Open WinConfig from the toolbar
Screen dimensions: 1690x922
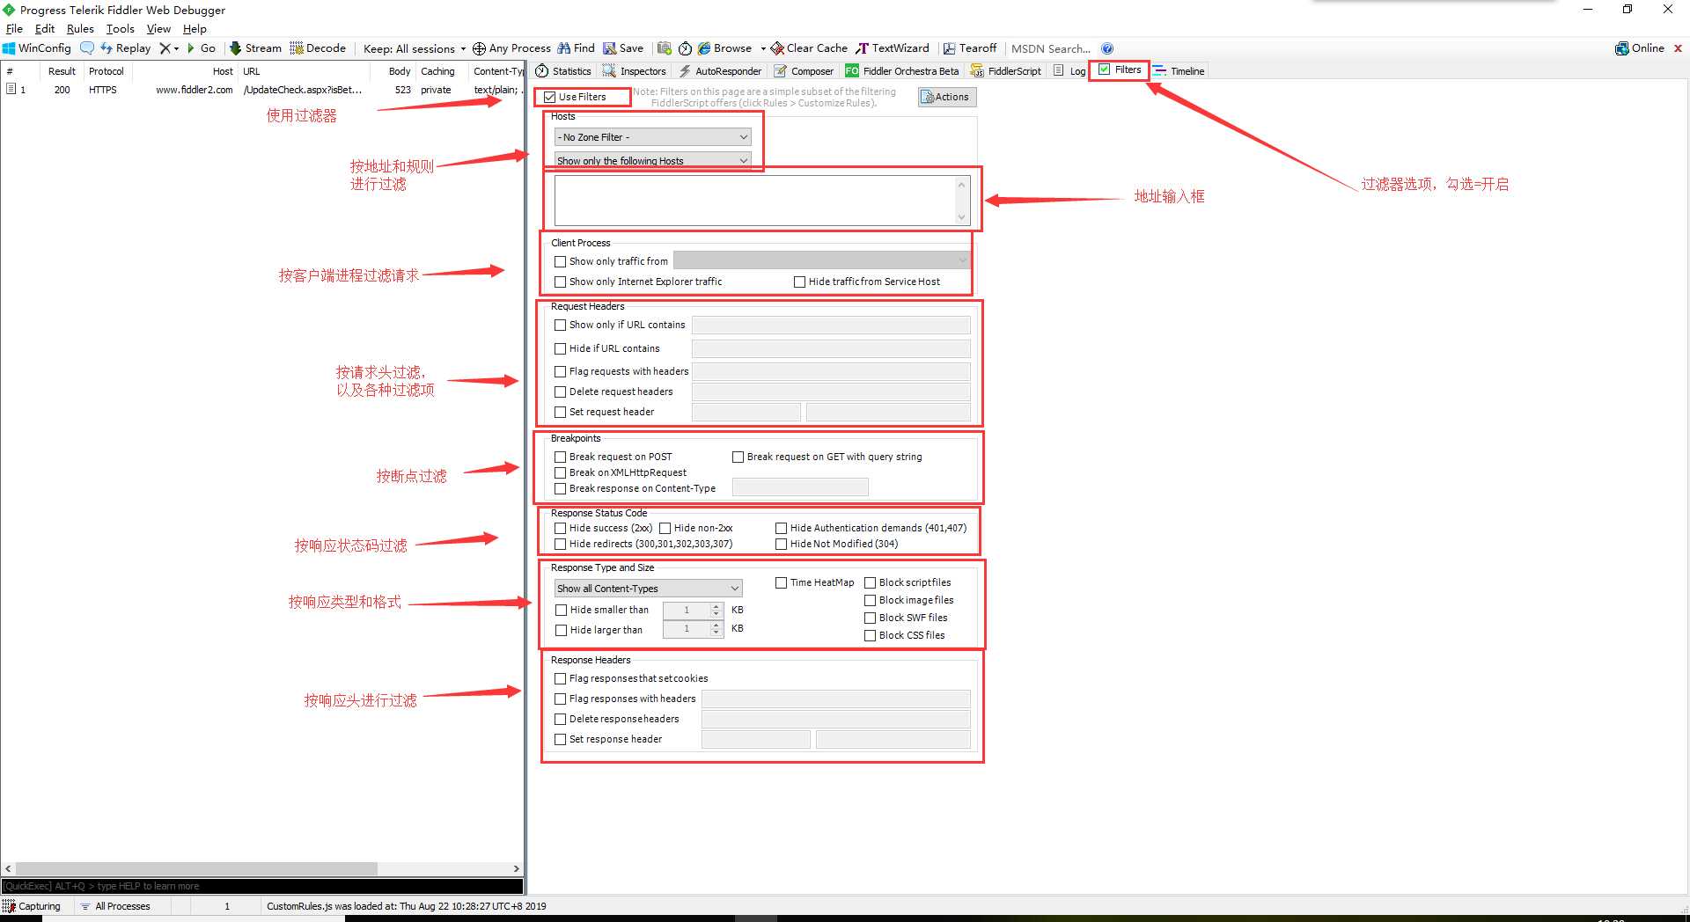pyautogui.click(x=37, y=48)
